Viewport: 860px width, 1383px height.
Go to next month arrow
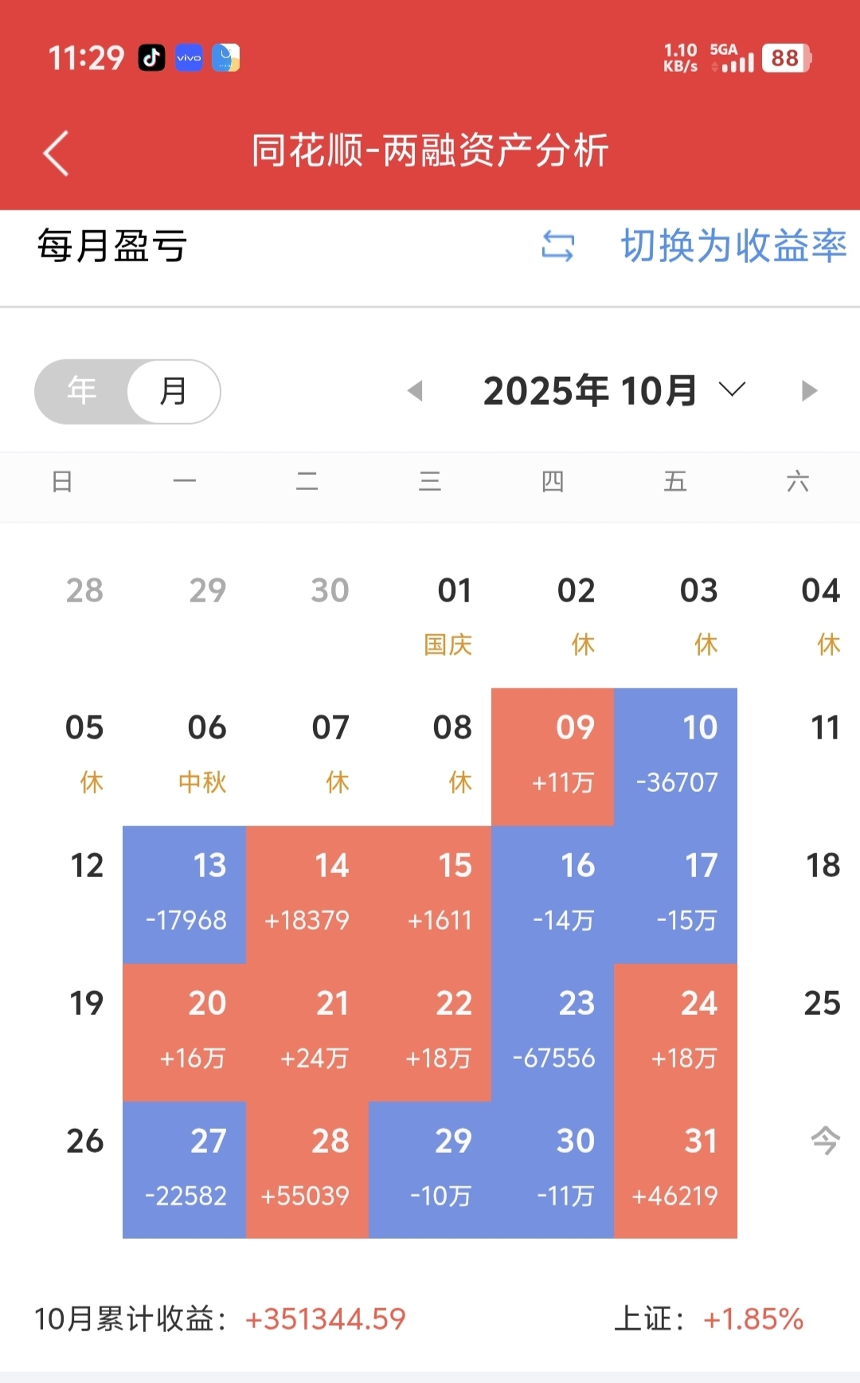click(x=809, y=390)
